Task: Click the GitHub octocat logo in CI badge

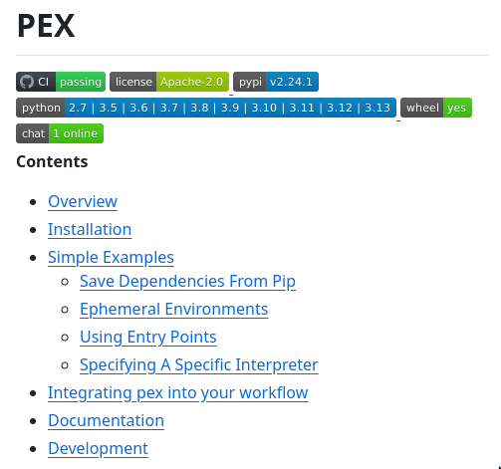Action: click(27, 82)
